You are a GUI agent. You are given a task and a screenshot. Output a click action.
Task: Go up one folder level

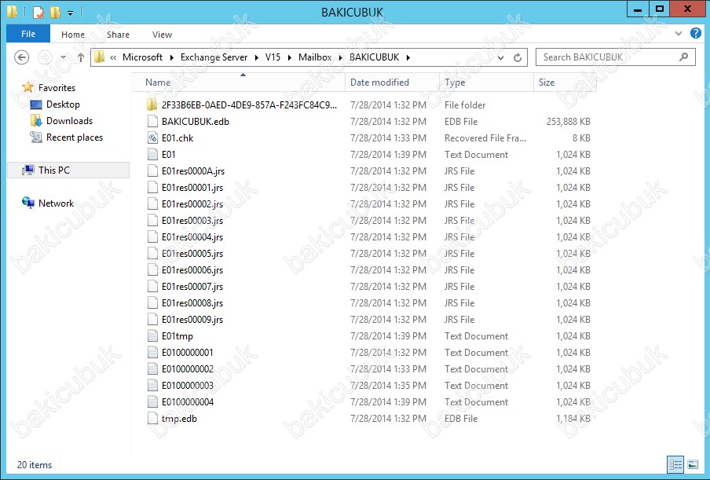81,57
